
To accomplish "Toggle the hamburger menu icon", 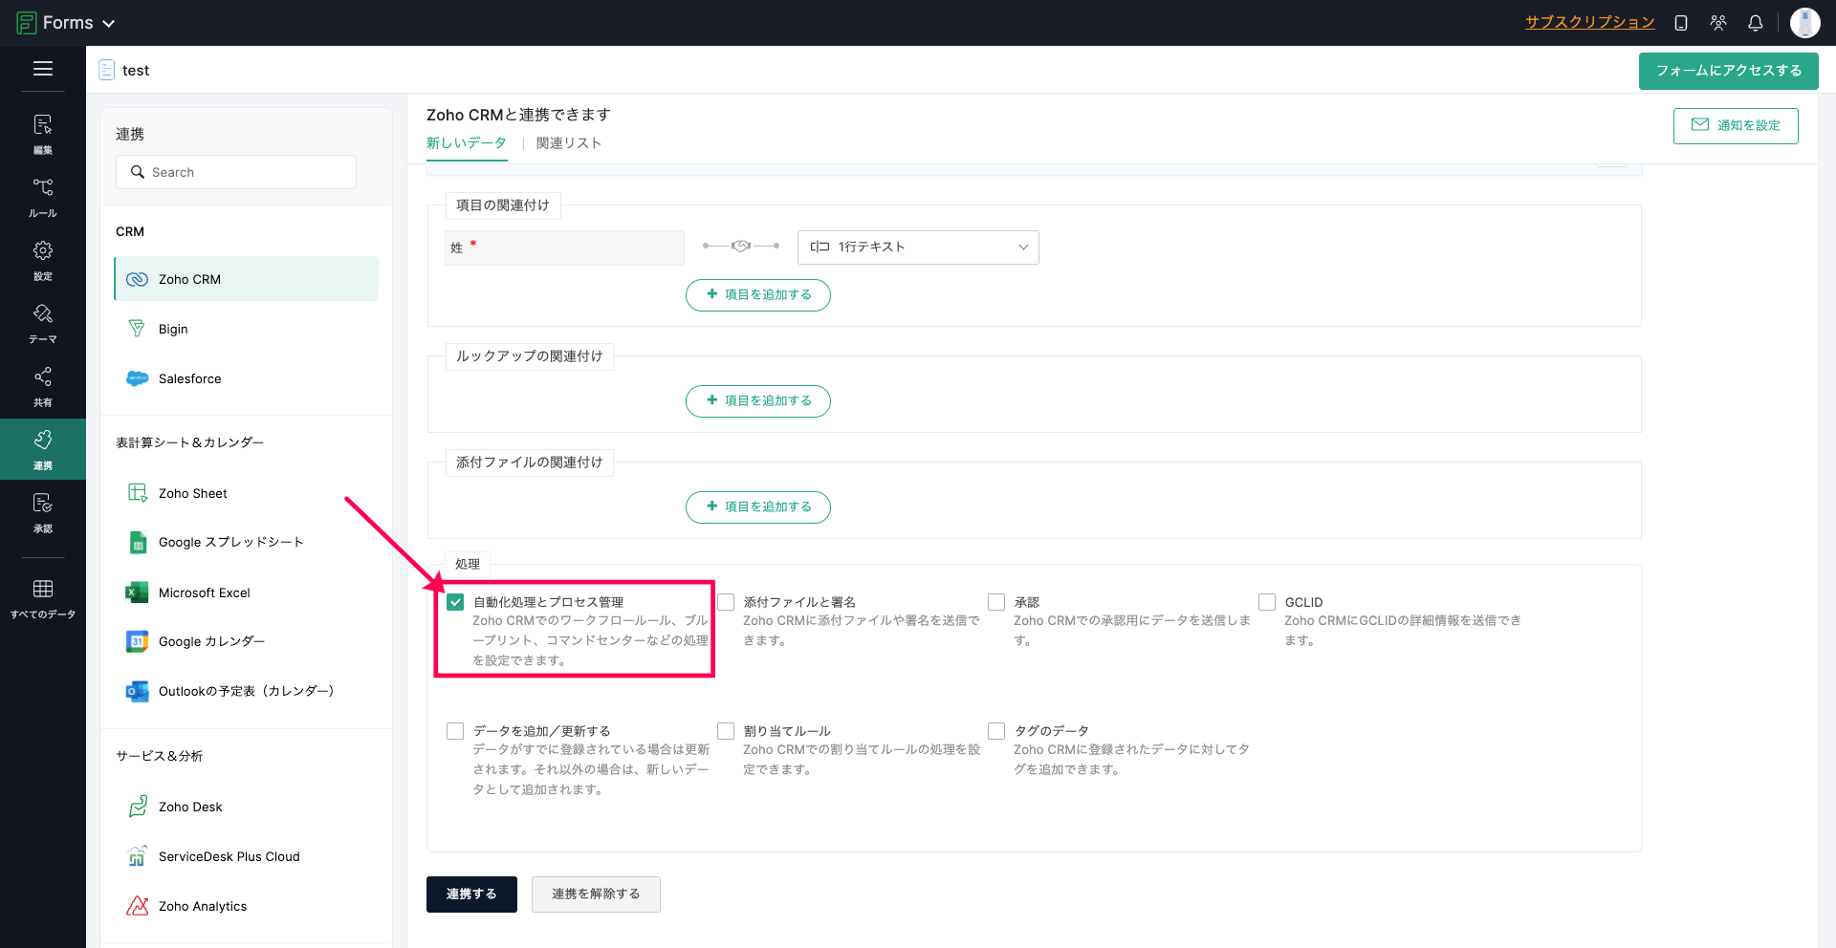I will [x=43, y=69].
